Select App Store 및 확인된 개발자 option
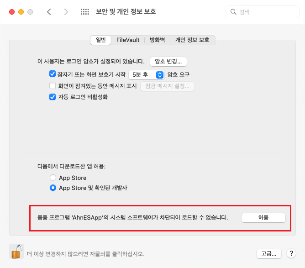The image size is (305, 268). point(53,188)
